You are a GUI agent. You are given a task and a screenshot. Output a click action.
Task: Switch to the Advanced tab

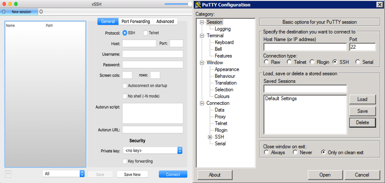tap(165, 21)
